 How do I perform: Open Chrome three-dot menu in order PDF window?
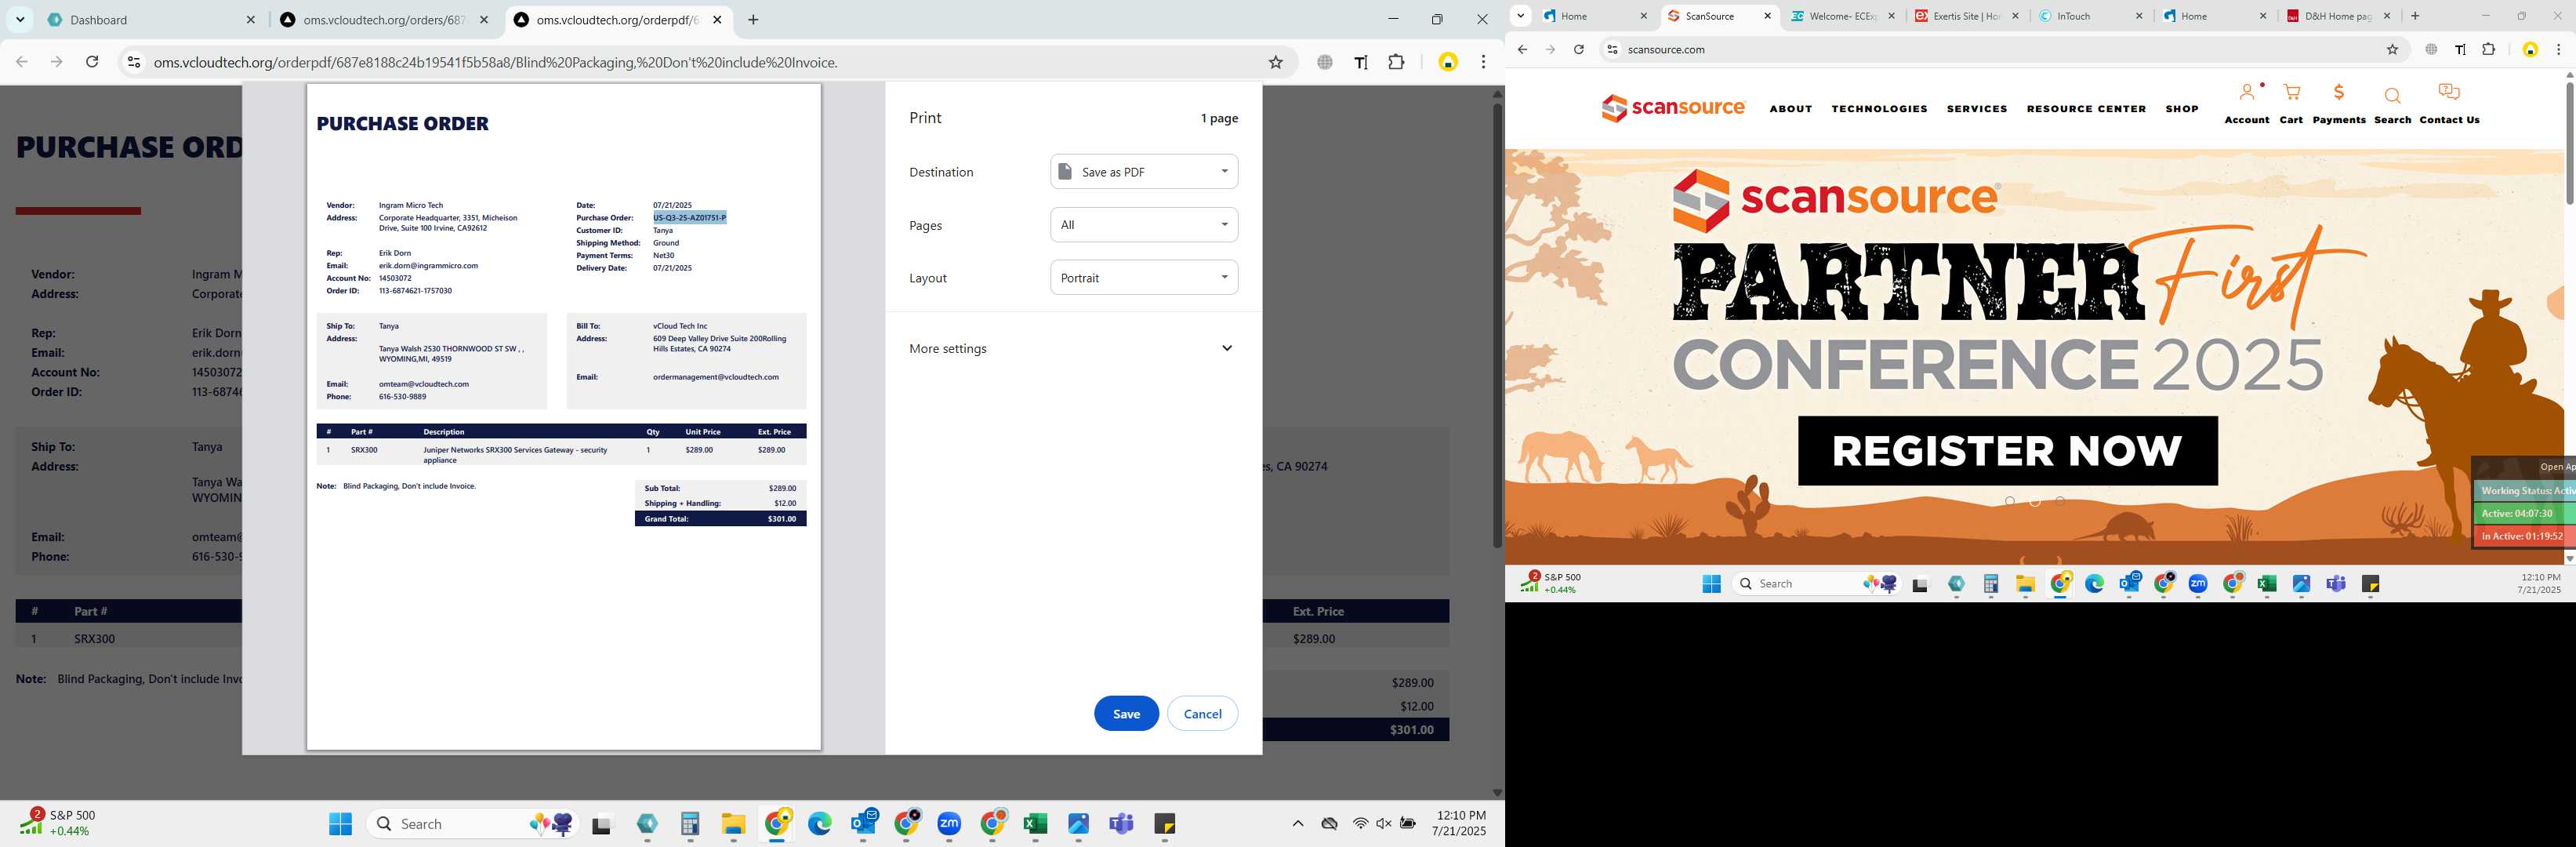(x=1483, y=62)
